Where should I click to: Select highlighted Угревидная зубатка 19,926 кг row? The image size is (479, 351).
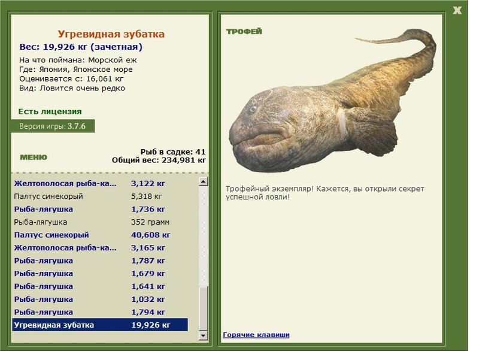pyautogui.click(x=100, y=325)
